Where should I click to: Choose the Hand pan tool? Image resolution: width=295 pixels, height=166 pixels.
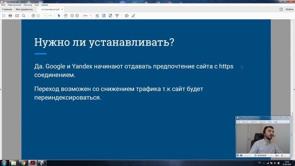pyautogui.click(x=65, y=16)
